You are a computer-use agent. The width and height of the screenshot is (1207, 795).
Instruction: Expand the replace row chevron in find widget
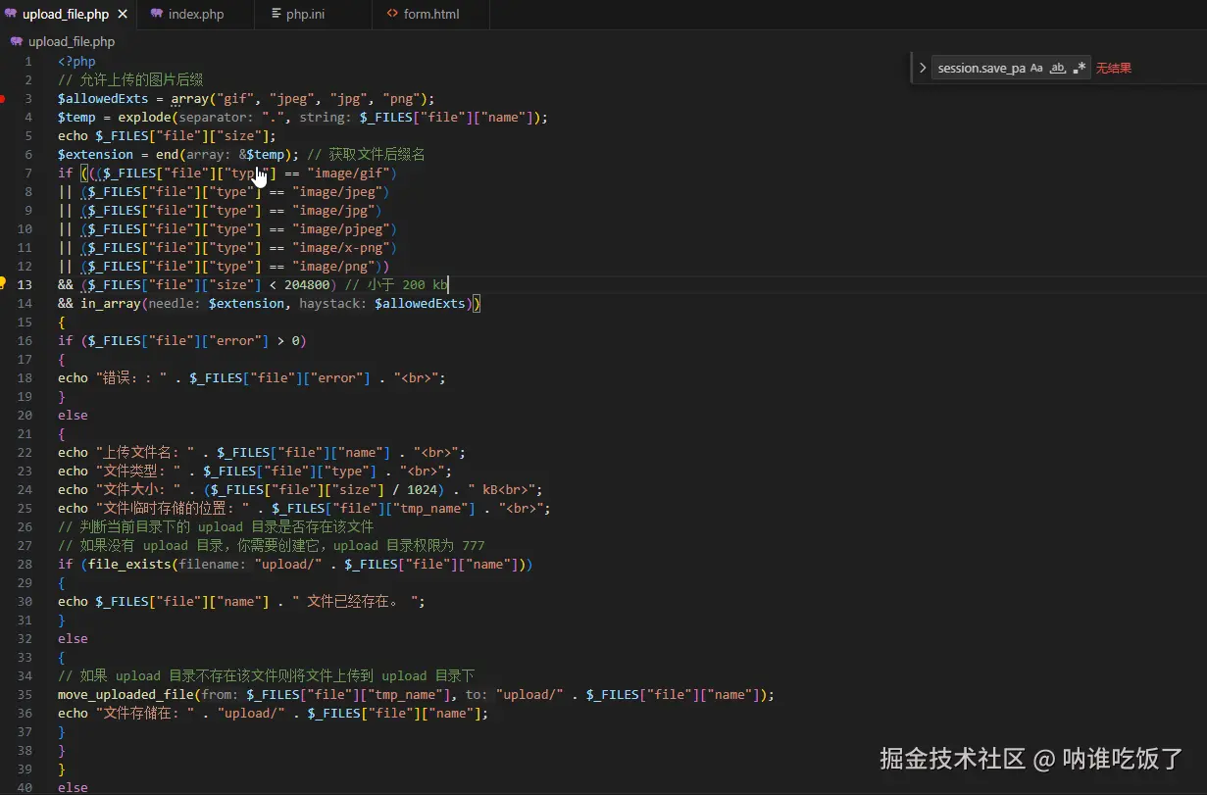click(922, 68)
